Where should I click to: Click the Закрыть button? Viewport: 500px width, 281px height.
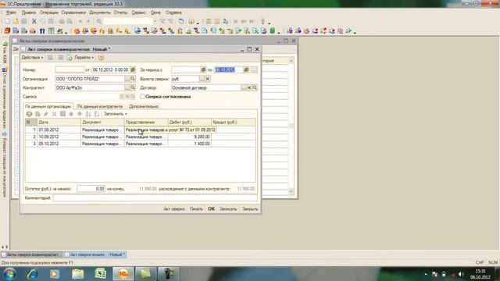[250, 209]
